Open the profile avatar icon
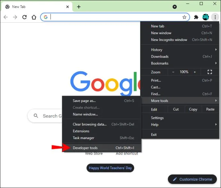The image size is (221, 188). 206,17
